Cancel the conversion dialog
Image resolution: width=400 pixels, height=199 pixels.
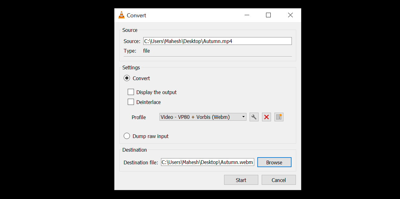278,180
